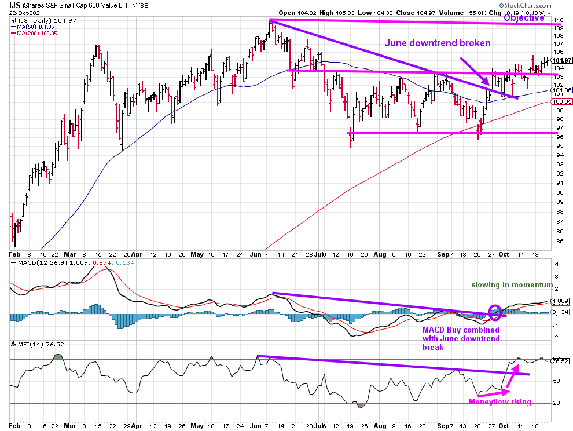Click the Open value 104.82
The image size is (573, 431).
(307, 13)
